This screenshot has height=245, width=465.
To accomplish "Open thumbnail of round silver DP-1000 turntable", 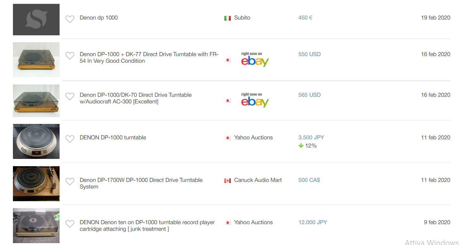I will pos(36,141).
